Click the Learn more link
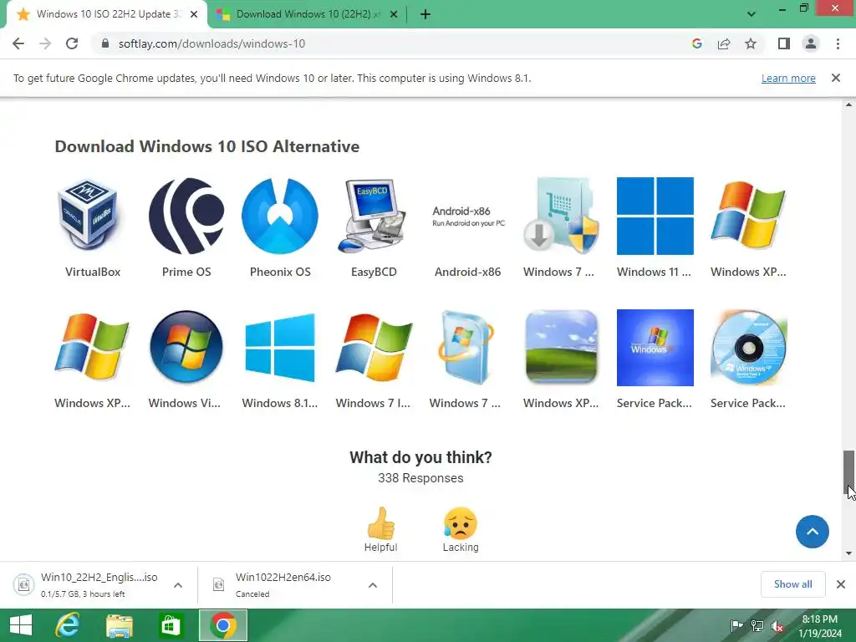 tap(788, 78)
